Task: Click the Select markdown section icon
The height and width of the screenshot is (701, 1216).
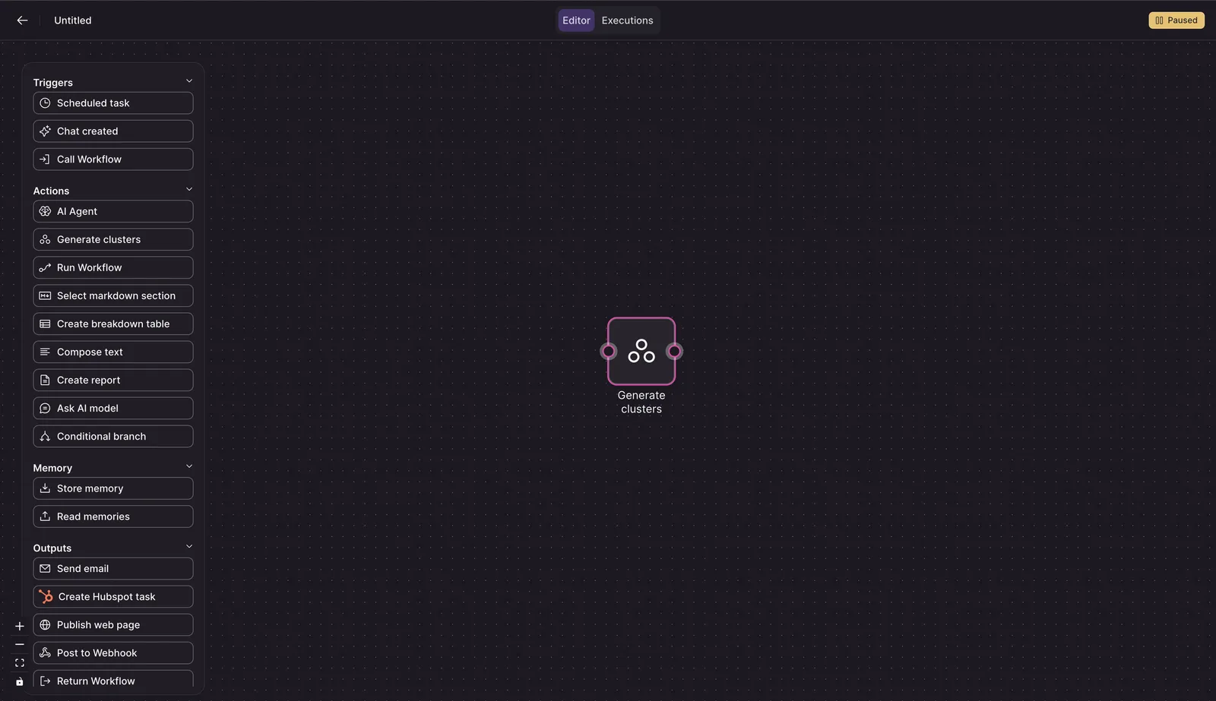Action: pyautogui.click(x=45, y=295)
